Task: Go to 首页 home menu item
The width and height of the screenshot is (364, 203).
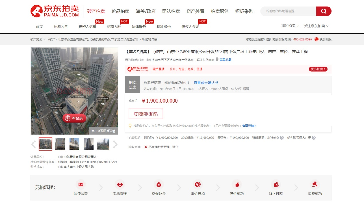Action: pyautogui.click(x=39, y=26)
